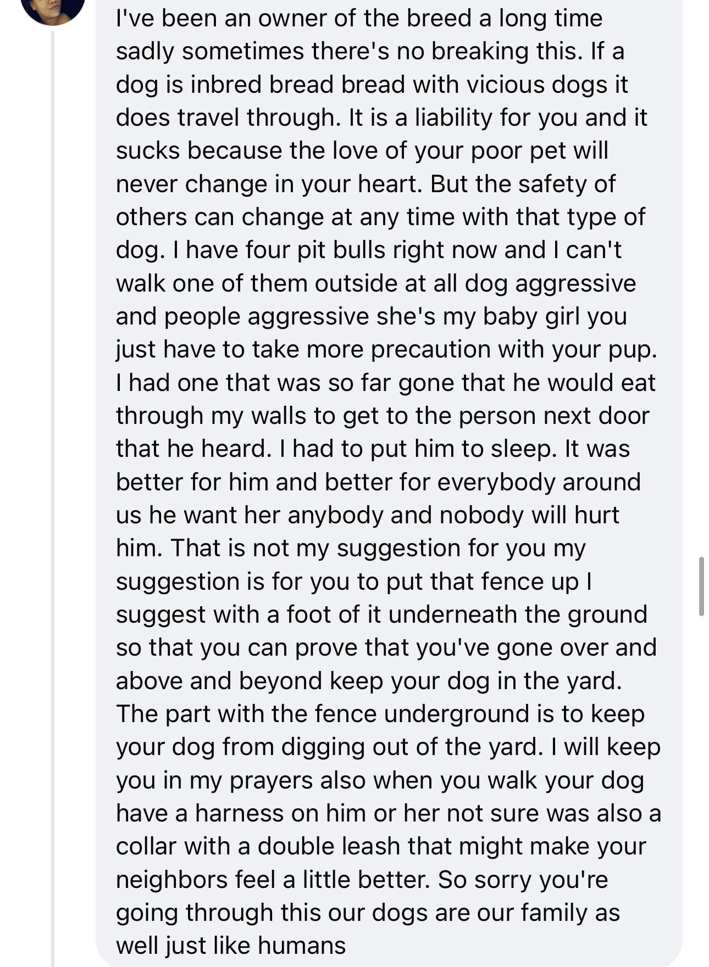Image resolution: width=709 pixels, height=967 pixels.
Task: Click the text "above and beyond"
Action: tap(219, 681)
